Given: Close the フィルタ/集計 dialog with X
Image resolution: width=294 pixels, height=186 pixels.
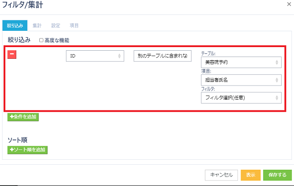Looking at the screenshot, I should pyautogui.click(x=289, y=4).
